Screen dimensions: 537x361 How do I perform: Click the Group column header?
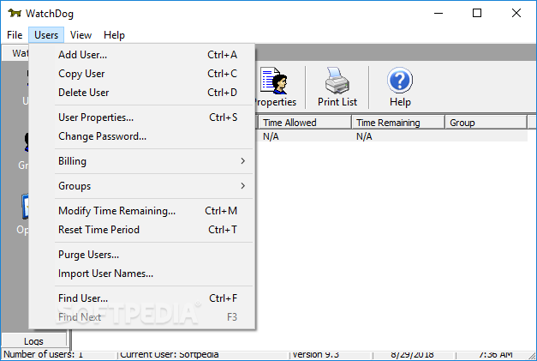pos(486,123)
